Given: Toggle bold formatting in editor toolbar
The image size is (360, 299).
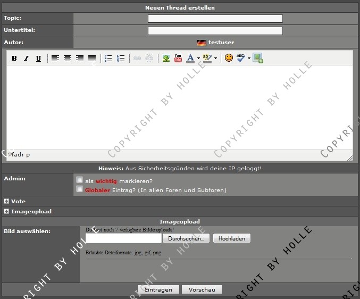Looking at the screenshot, I should (14, 59).
